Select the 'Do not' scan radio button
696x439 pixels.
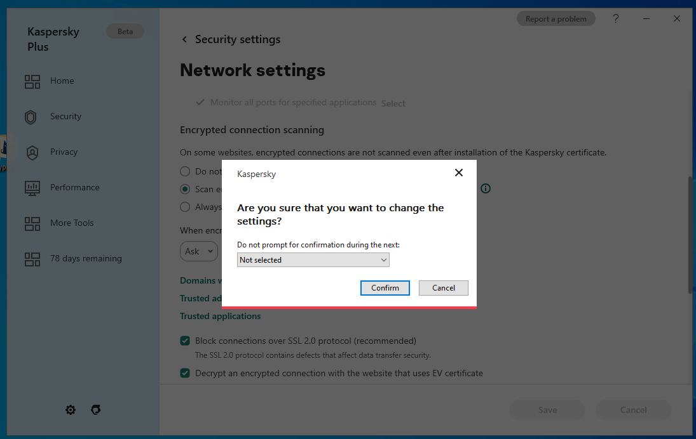185,171
